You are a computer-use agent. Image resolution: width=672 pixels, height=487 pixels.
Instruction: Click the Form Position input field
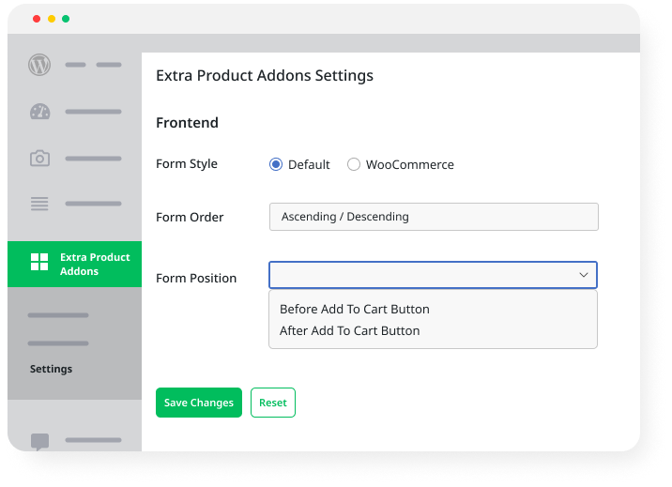433,275
